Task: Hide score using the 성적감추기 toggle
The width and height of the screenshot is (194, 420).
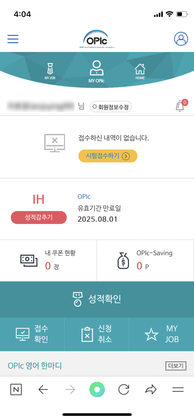Action: (38, 217)
